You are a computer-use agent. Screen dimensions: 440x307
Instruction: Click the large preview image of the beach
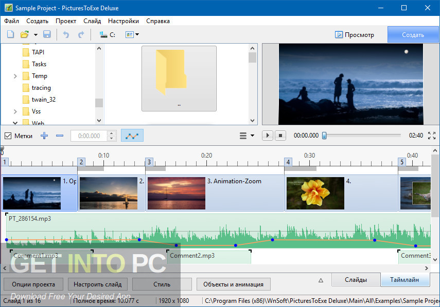[x=351, y=84]
